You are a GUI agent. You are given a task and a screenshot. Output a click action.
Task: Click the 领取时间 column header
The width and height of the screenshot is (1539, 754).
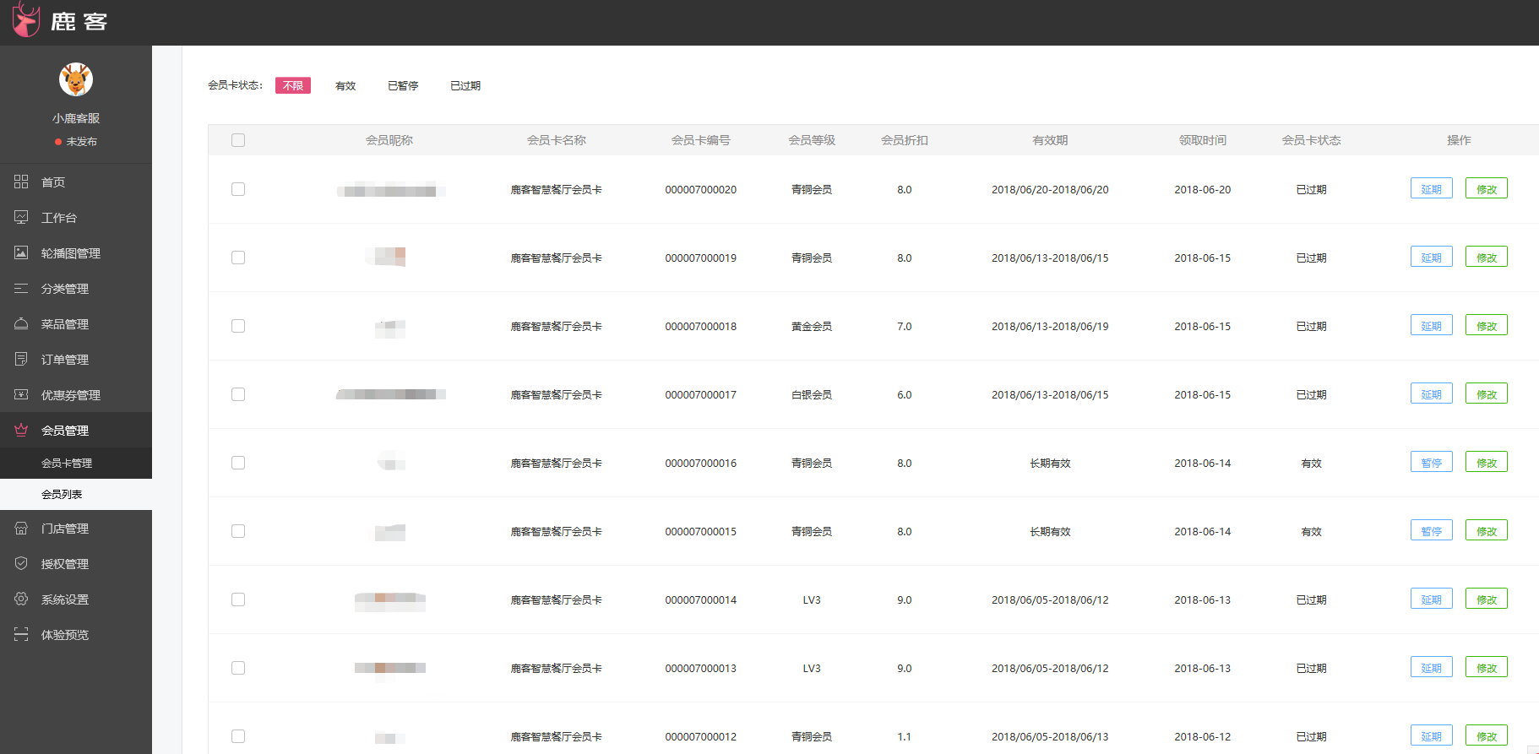click(1202, 140)
